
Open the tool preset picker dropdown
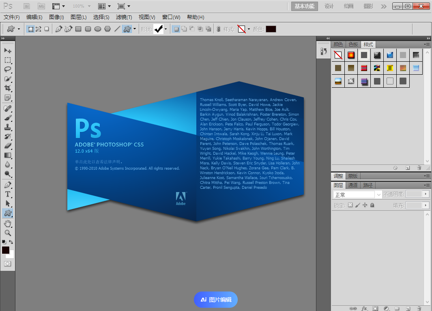pyautogui.click(x=19, y=29)
